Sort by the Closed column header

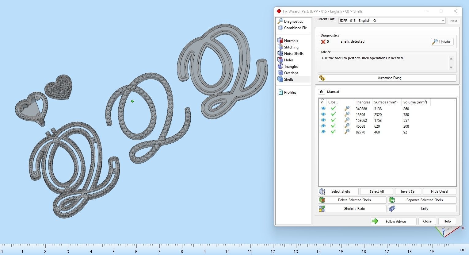click(x=333, y=102)
